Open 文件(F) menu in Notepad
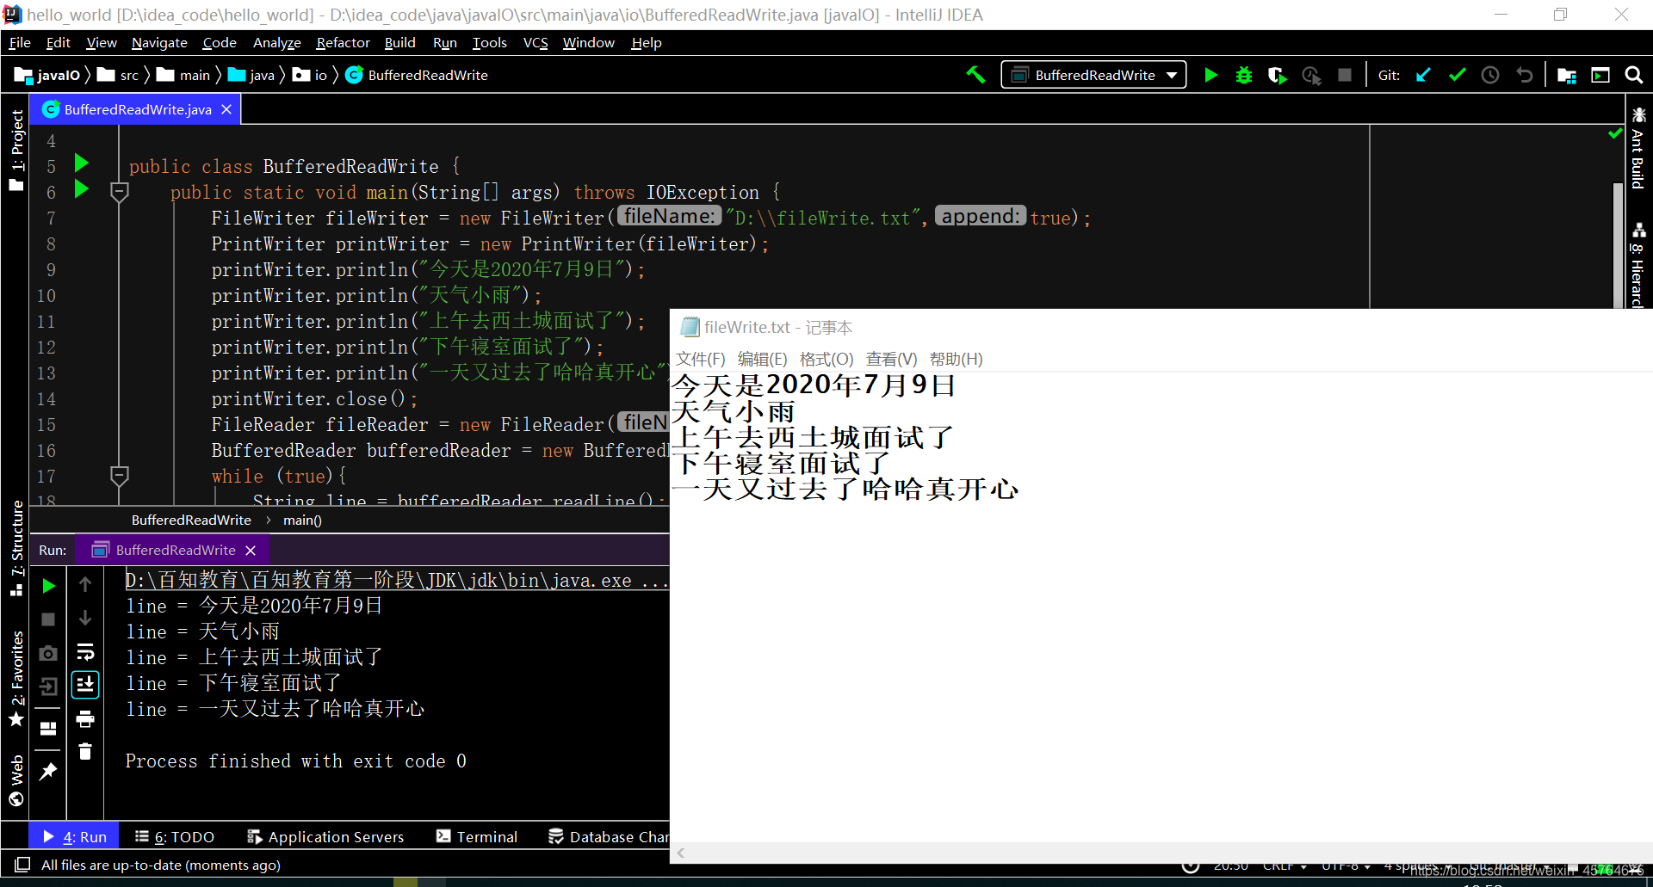Screen dimensions: 1653x887 pyautogui.click(x=700, y=359)
